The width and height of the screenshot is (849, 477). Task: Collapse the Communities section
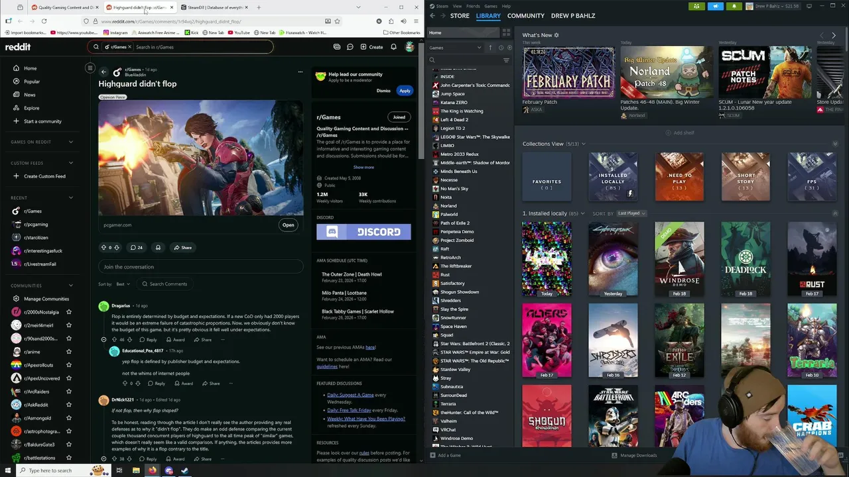(71, 286)
